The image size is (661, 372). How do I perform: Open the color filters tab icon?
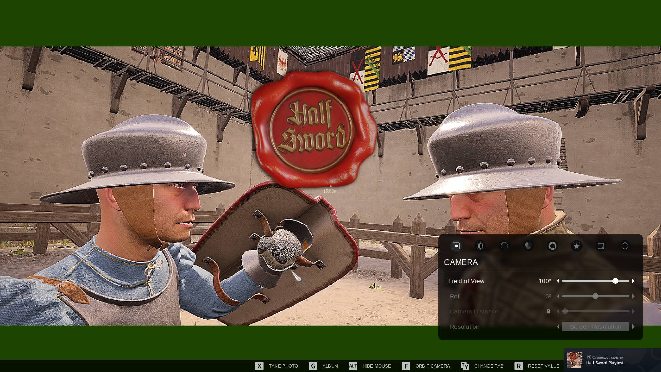click(x=528, y=246)
